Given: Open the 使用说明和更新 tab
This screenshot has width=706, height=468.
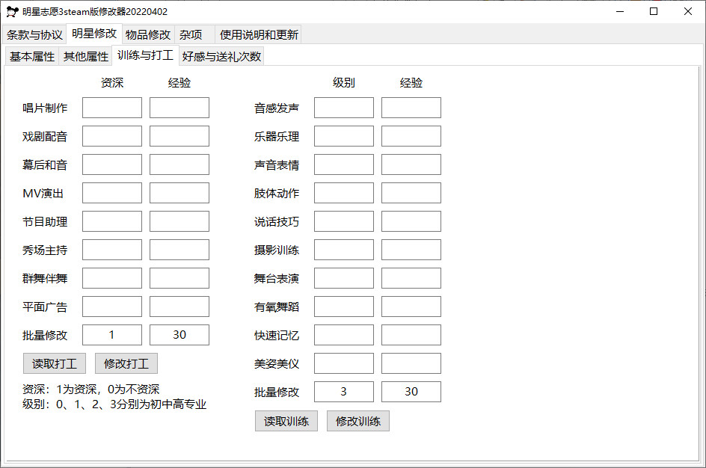Looking at the screenshot, I should point(259,34).
